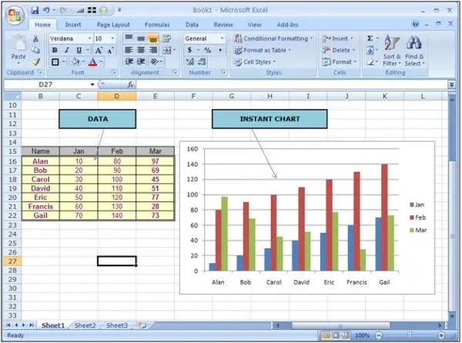462x343 pixels.
Task: Open Sort & Filter options
Action: (392, 52)
